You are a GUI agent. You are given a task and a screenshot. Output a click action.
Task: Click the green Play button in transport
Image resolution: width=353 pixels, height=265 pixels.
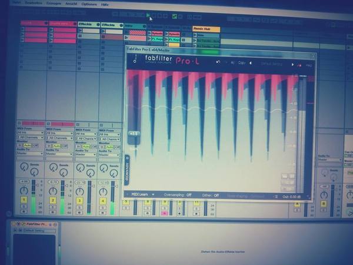148,15
